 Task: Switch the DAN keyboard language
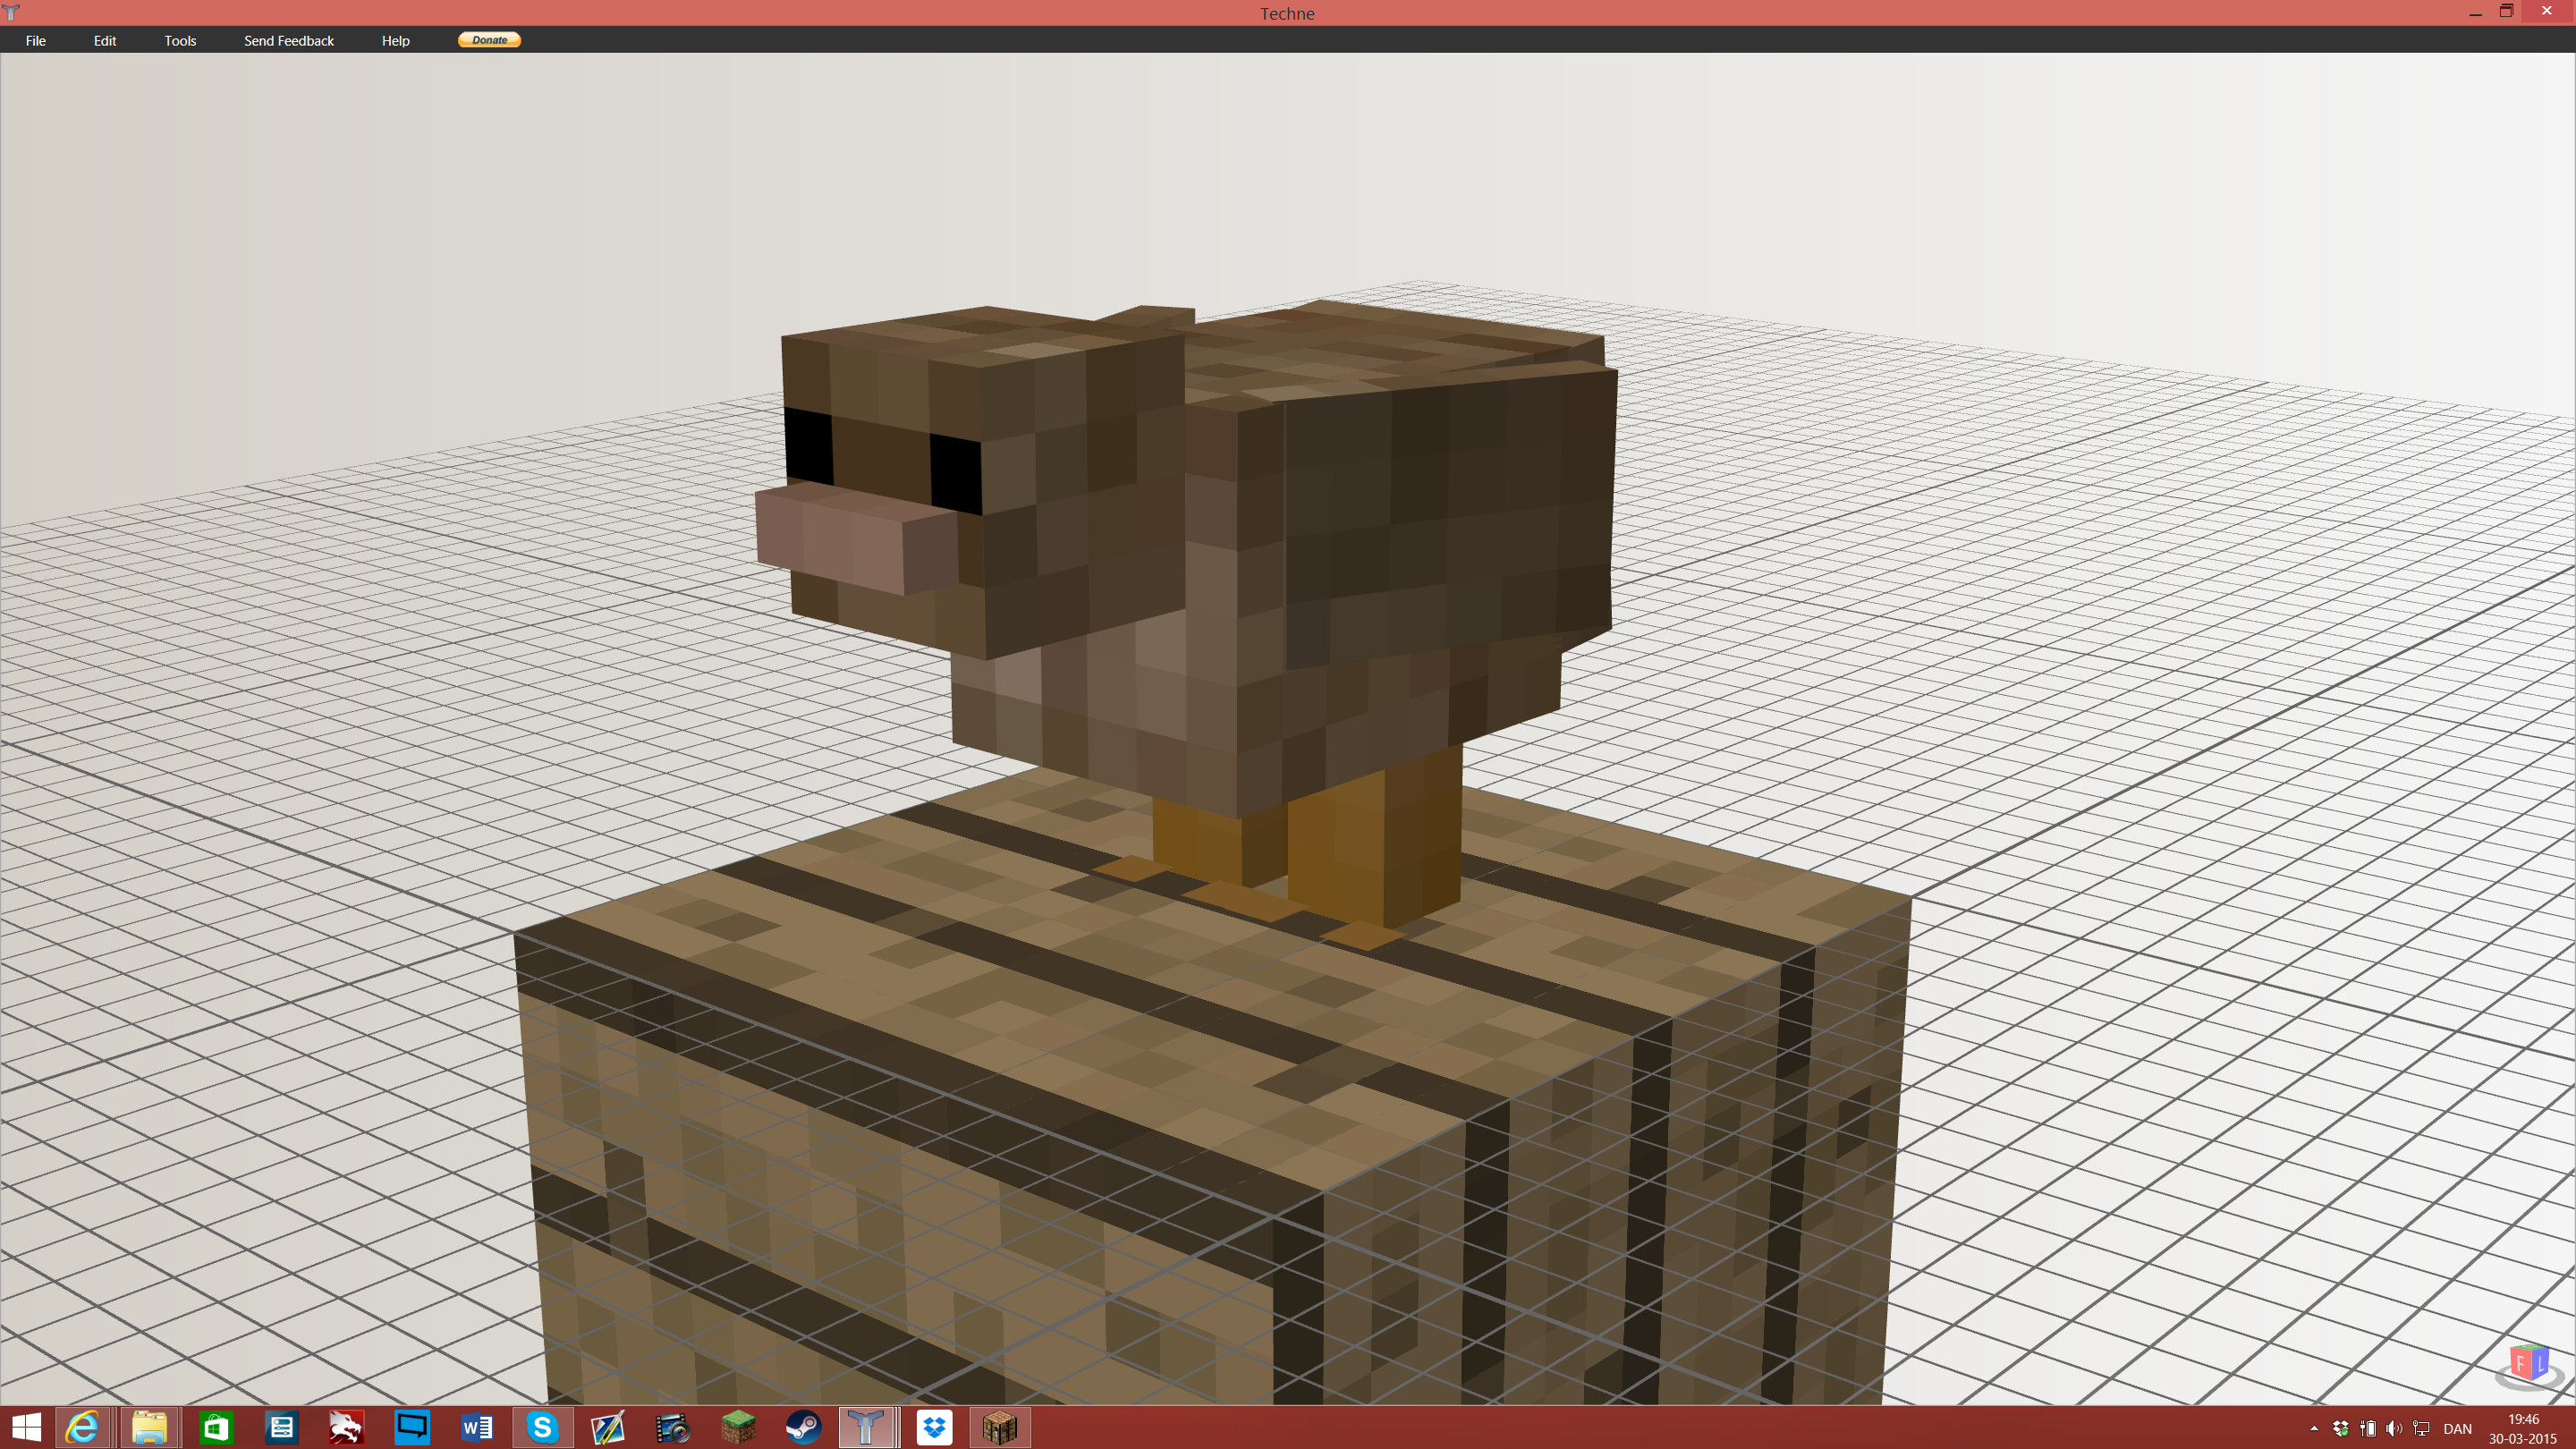[2459, 1427]
